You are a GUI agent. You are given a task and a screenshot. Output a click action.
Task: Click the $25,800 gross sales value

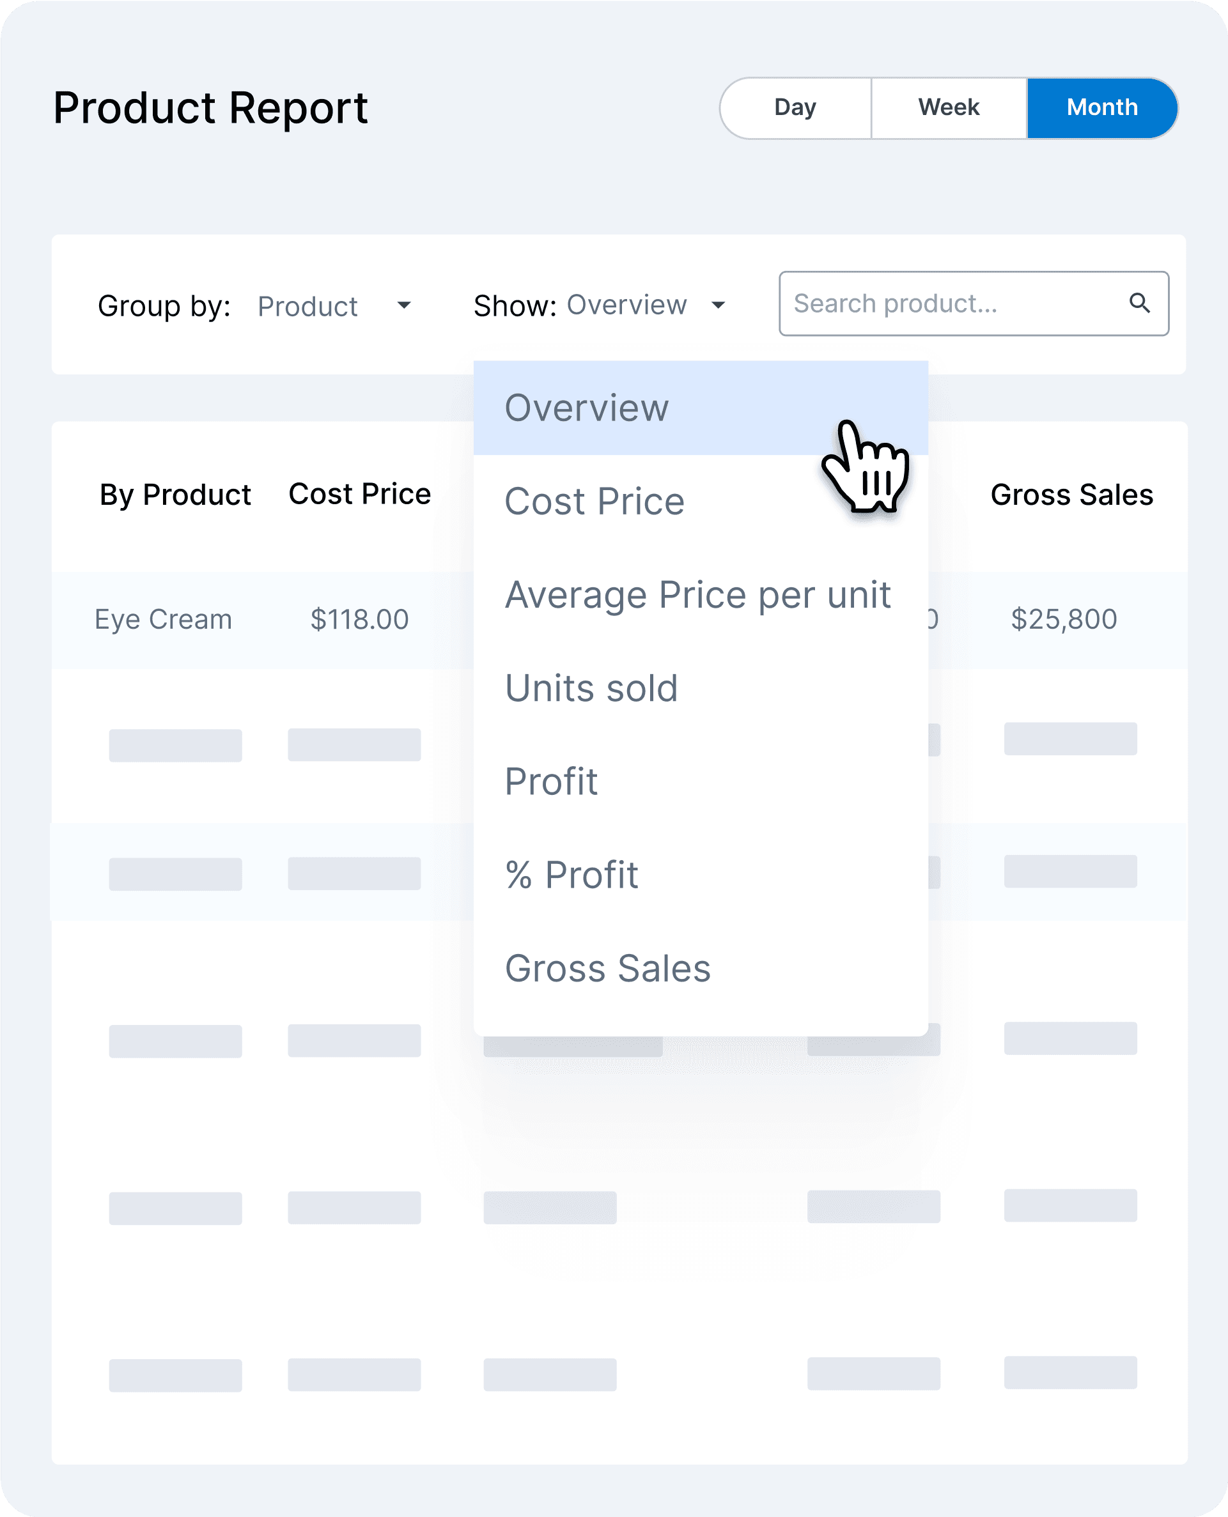(1064, 619)
